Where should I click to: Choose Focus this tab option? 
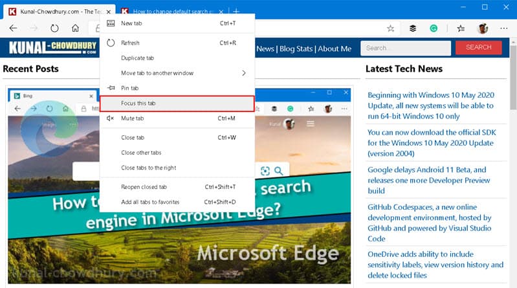(177, 104)
